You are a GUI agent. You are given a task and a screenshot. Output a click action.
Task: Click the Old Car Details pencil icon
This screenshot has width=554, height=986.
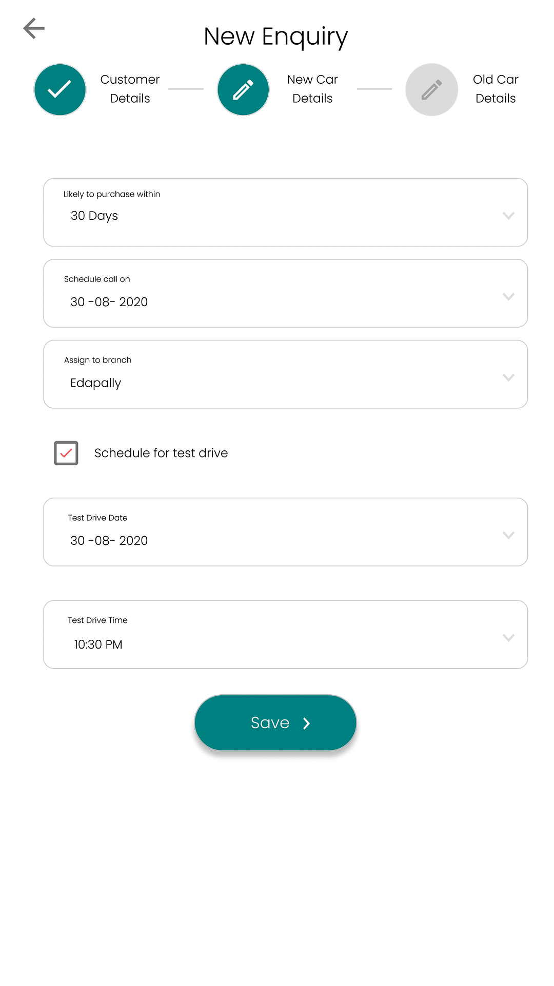click(432, 89)
